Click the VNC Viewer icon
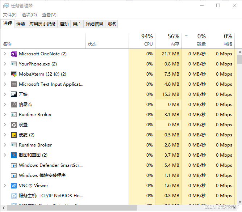 point(14,186)
